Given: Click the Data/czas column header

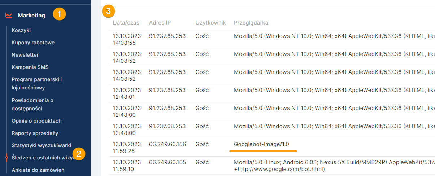Looking at the screenshot, I should 126,23.
